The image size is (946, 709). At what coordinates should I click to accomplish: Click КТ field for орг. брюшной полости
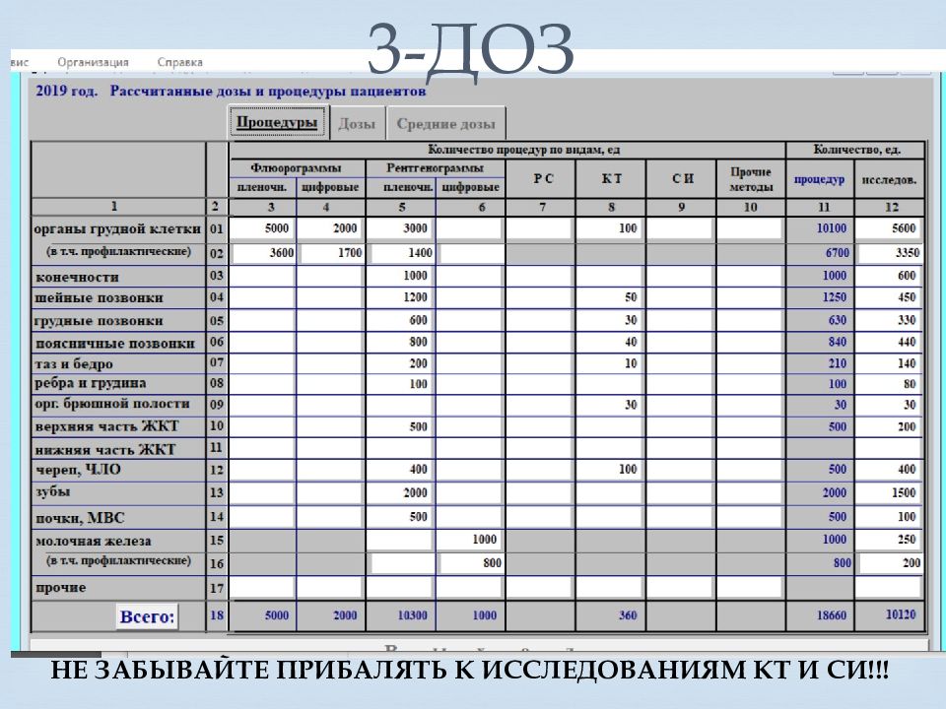pos(610,405)
